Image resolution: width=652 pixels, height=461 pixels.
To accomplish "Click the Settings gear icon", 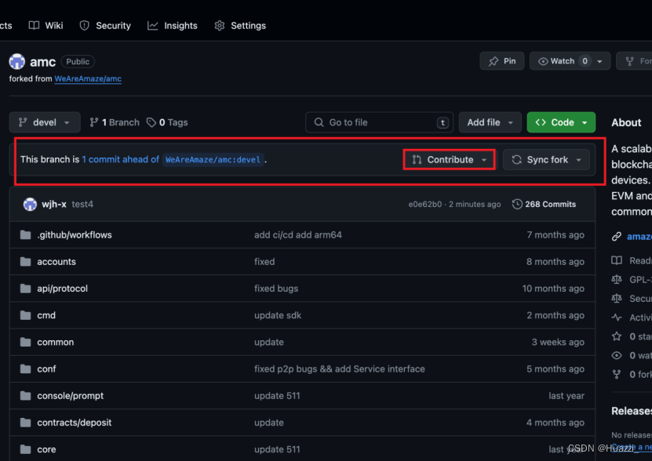I will coord(220,25).
